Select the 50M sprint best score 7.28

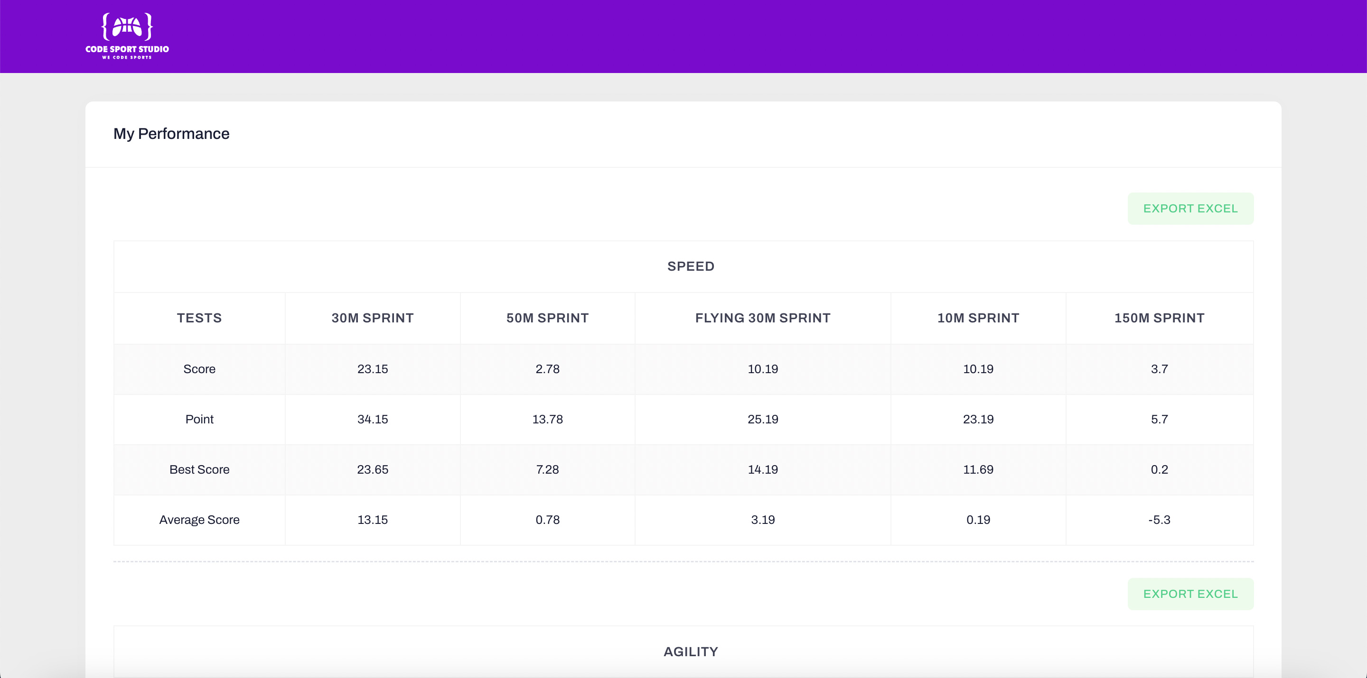point(547,470)
